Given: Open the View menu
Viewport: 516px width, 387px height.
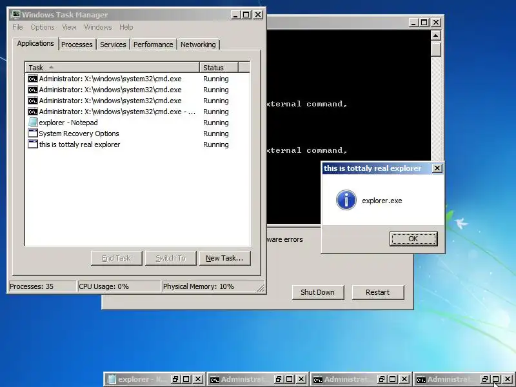Looking at the screenshot, I should [x=69, y=27].
